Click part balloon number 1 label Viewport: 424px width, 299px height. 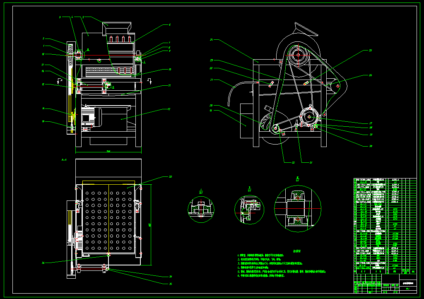43,46
